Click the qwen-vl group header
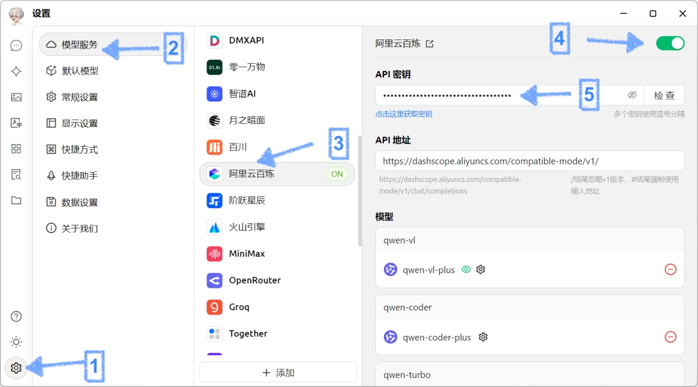The width and height of the screenshot is (698, 387). coord(530,241)
